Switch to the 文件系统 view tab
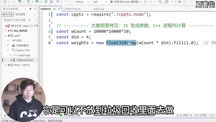 coord(20,14)
